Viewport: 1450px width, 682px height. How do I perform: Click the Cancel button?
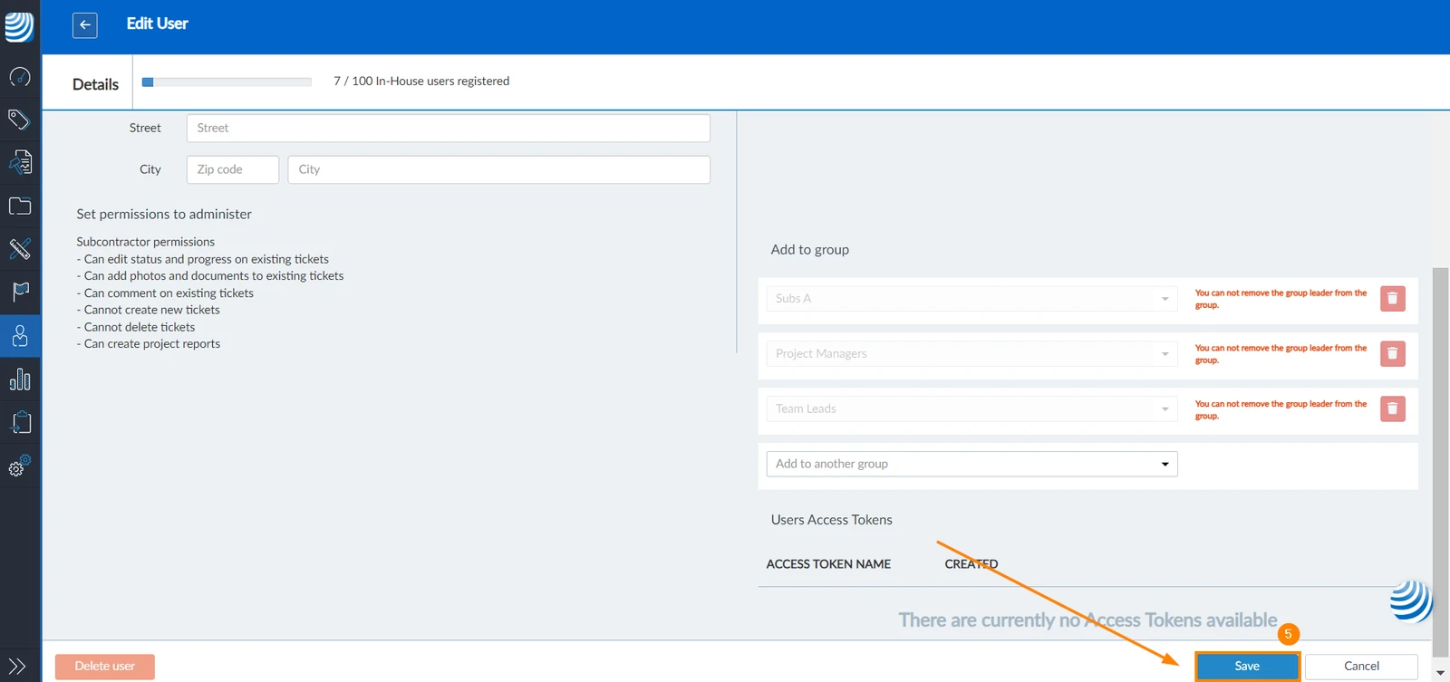point(1361,667)
